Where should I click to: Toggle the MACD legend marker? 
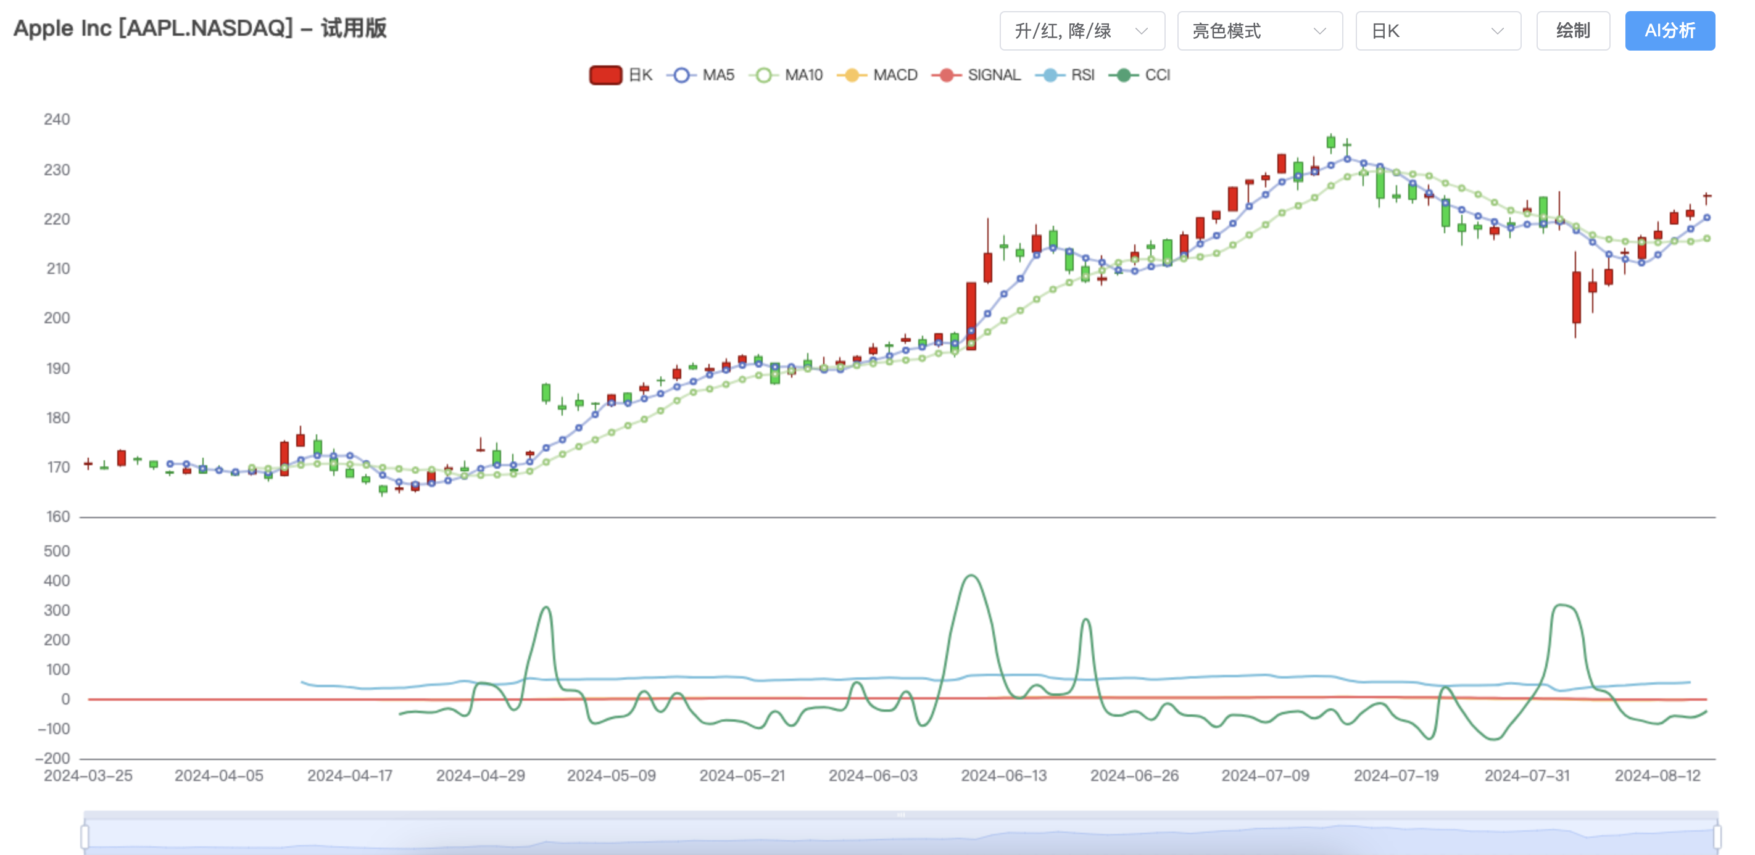(x=852, y=75)
